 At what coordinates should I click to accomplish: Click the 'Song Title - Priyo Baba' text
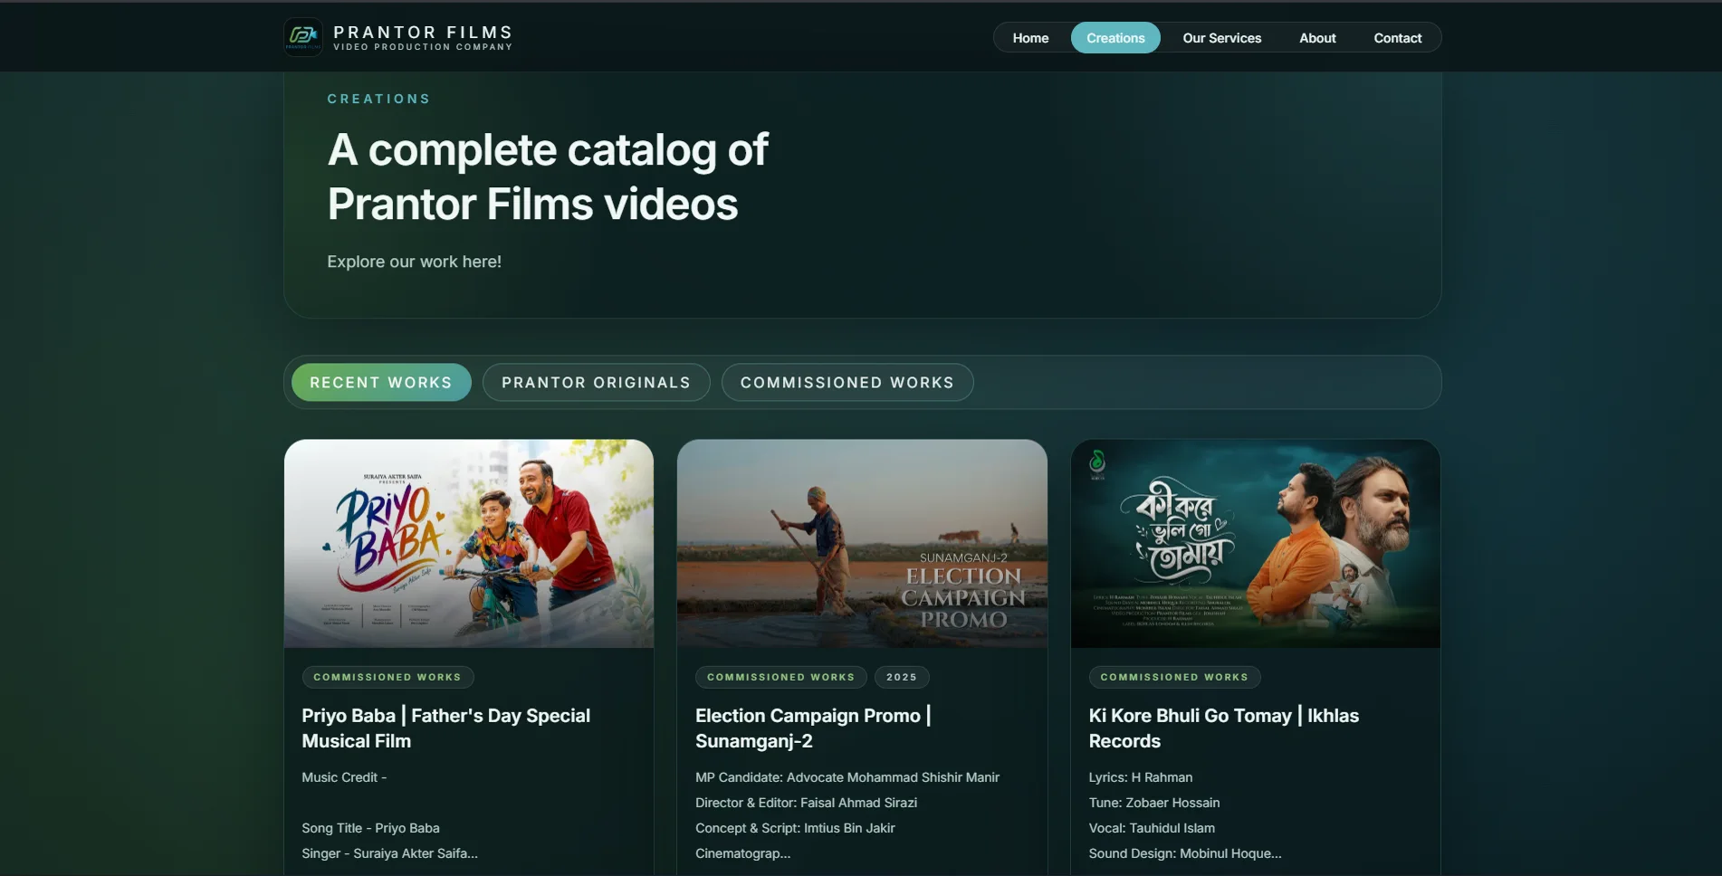pos(370,828)
